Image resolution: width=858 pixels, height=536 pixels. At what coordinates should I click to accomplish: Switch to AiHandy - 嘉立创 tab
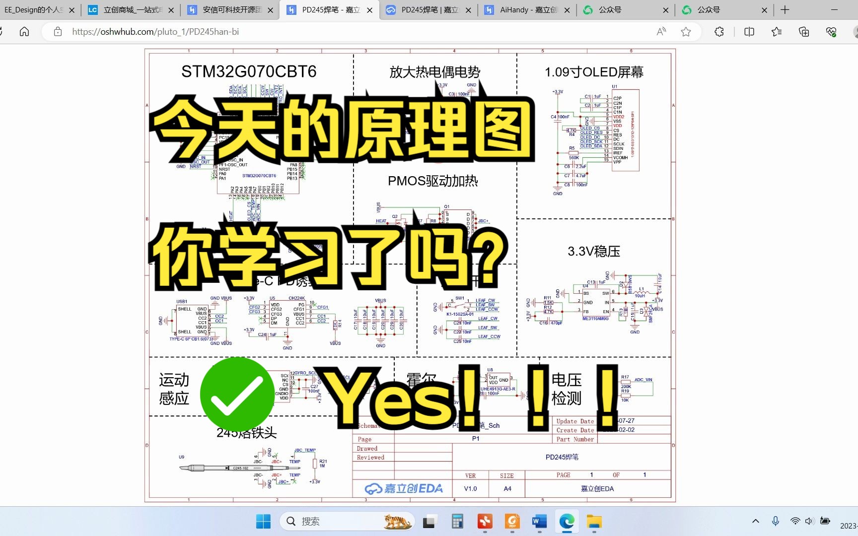(528, 10)
